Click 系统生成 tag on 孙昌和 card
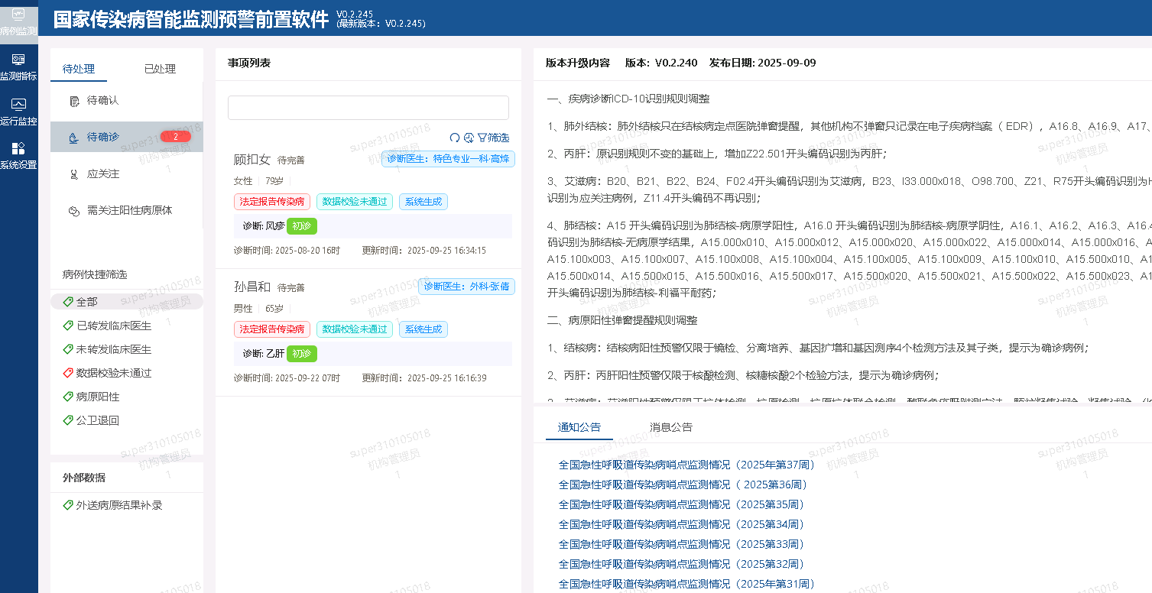The width and height of the screenshot is (1152, 593). pos(423,329)
